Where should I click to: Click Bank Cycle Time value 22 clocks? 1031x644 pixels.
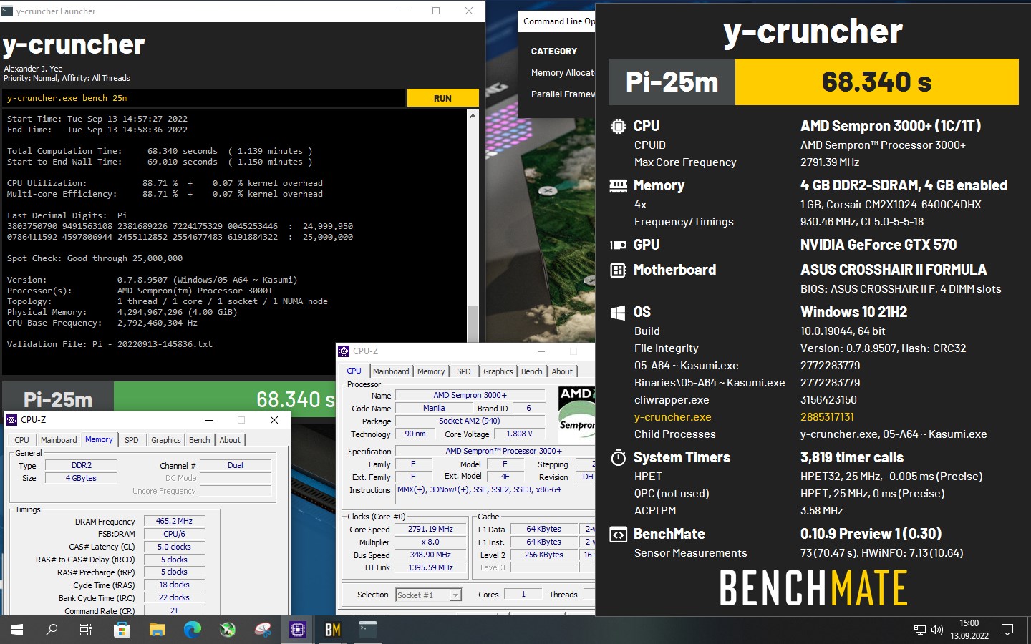tap(175, 598)
